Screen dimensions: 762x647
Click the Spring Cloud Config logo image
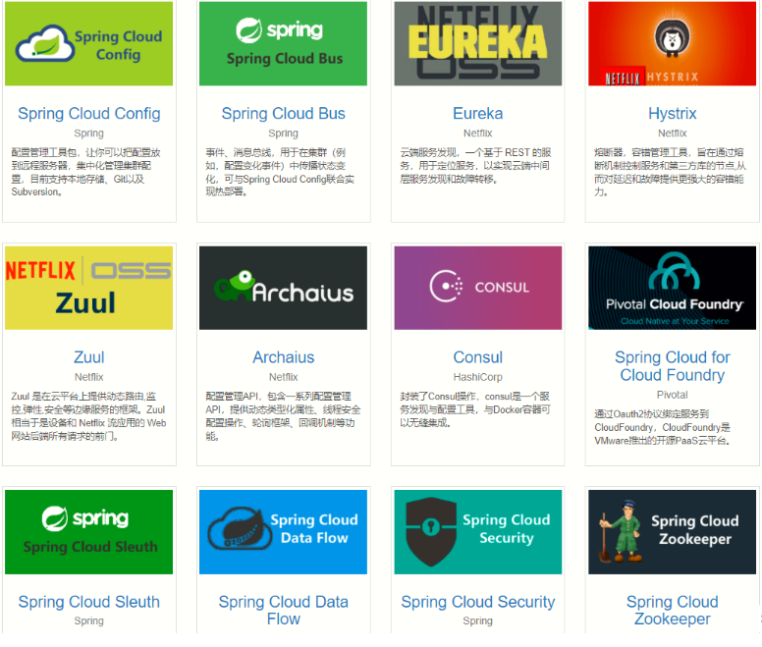pyautogui.click(x=89, y=44)
